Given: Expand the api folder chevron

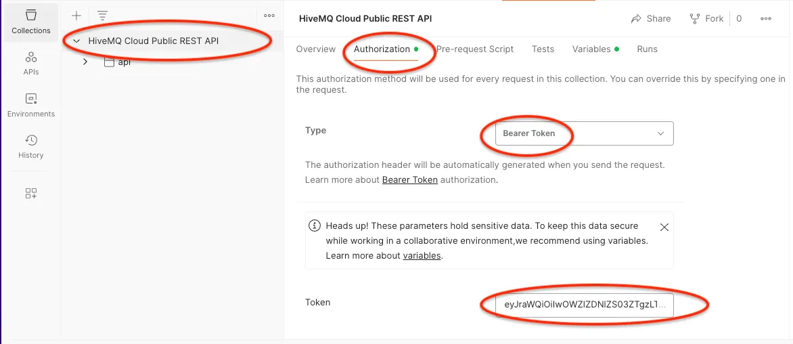Looking at the screenshot, I should click(85, 62).
